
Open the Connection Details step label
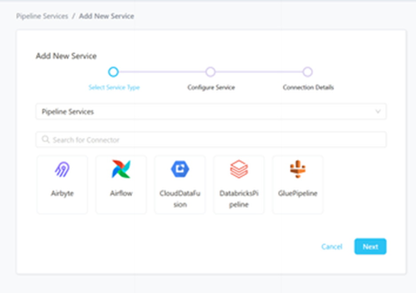308,87
